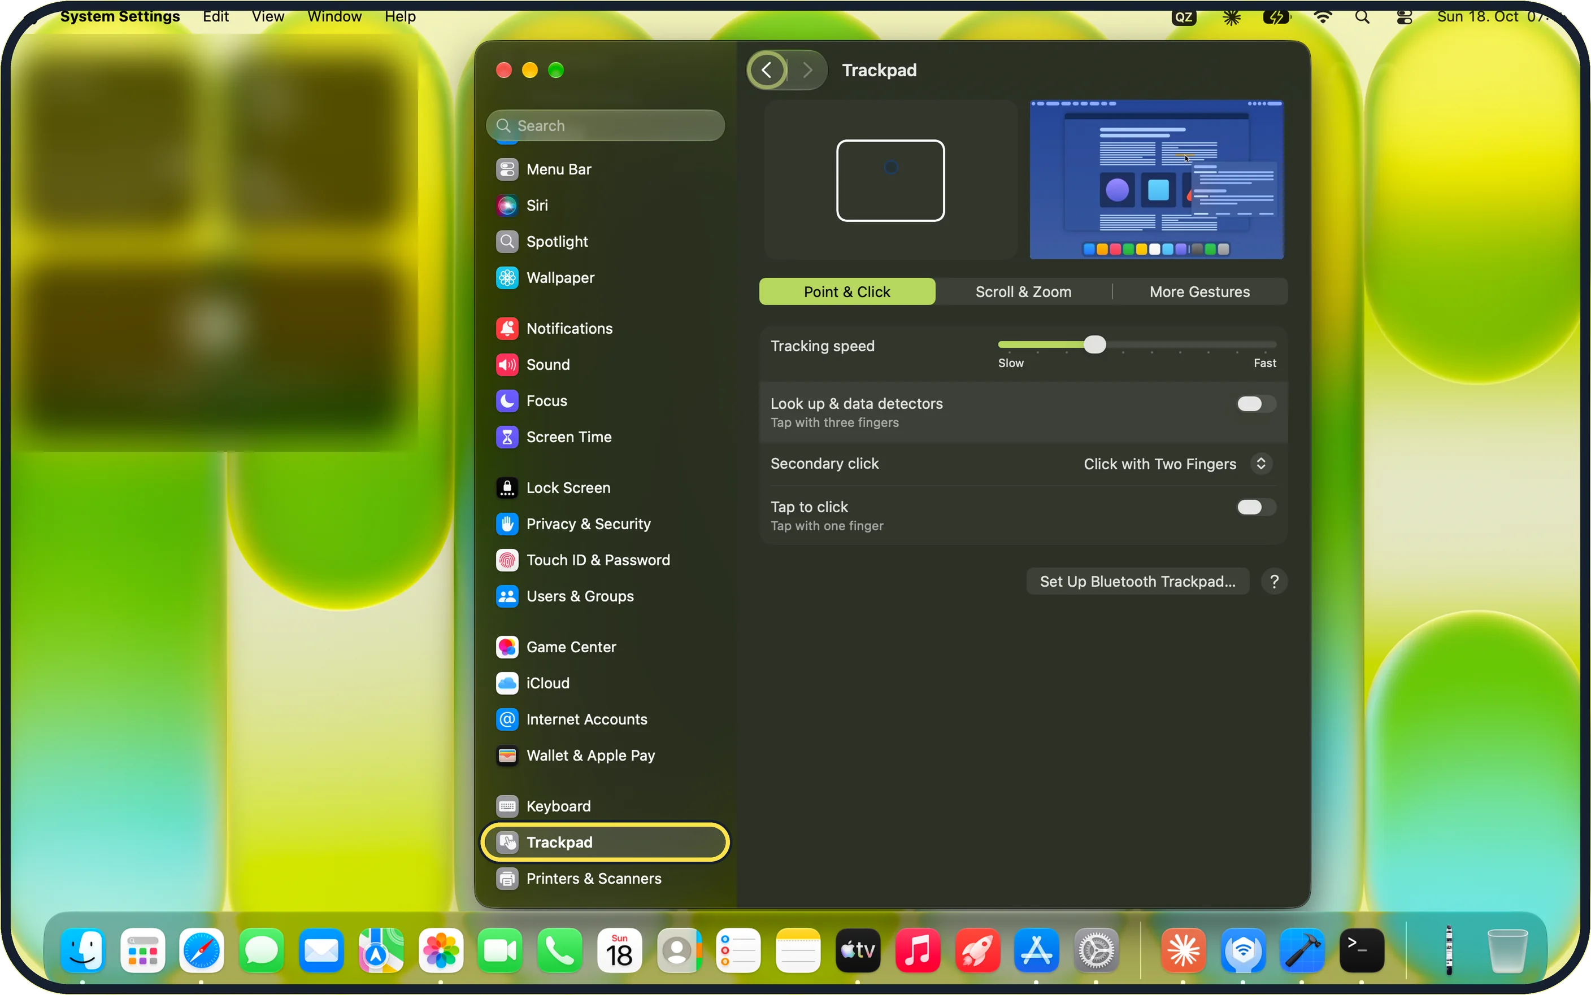Open Control Center in the menu bar

point(1404,17)
